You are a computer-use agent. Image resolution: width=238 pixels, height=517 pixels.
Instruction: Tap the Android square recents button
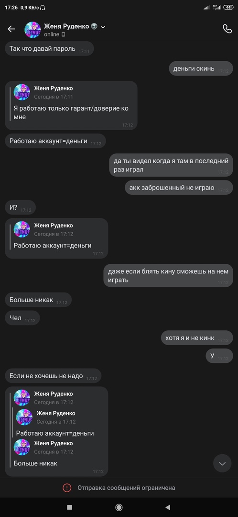(x=69, y=507)
